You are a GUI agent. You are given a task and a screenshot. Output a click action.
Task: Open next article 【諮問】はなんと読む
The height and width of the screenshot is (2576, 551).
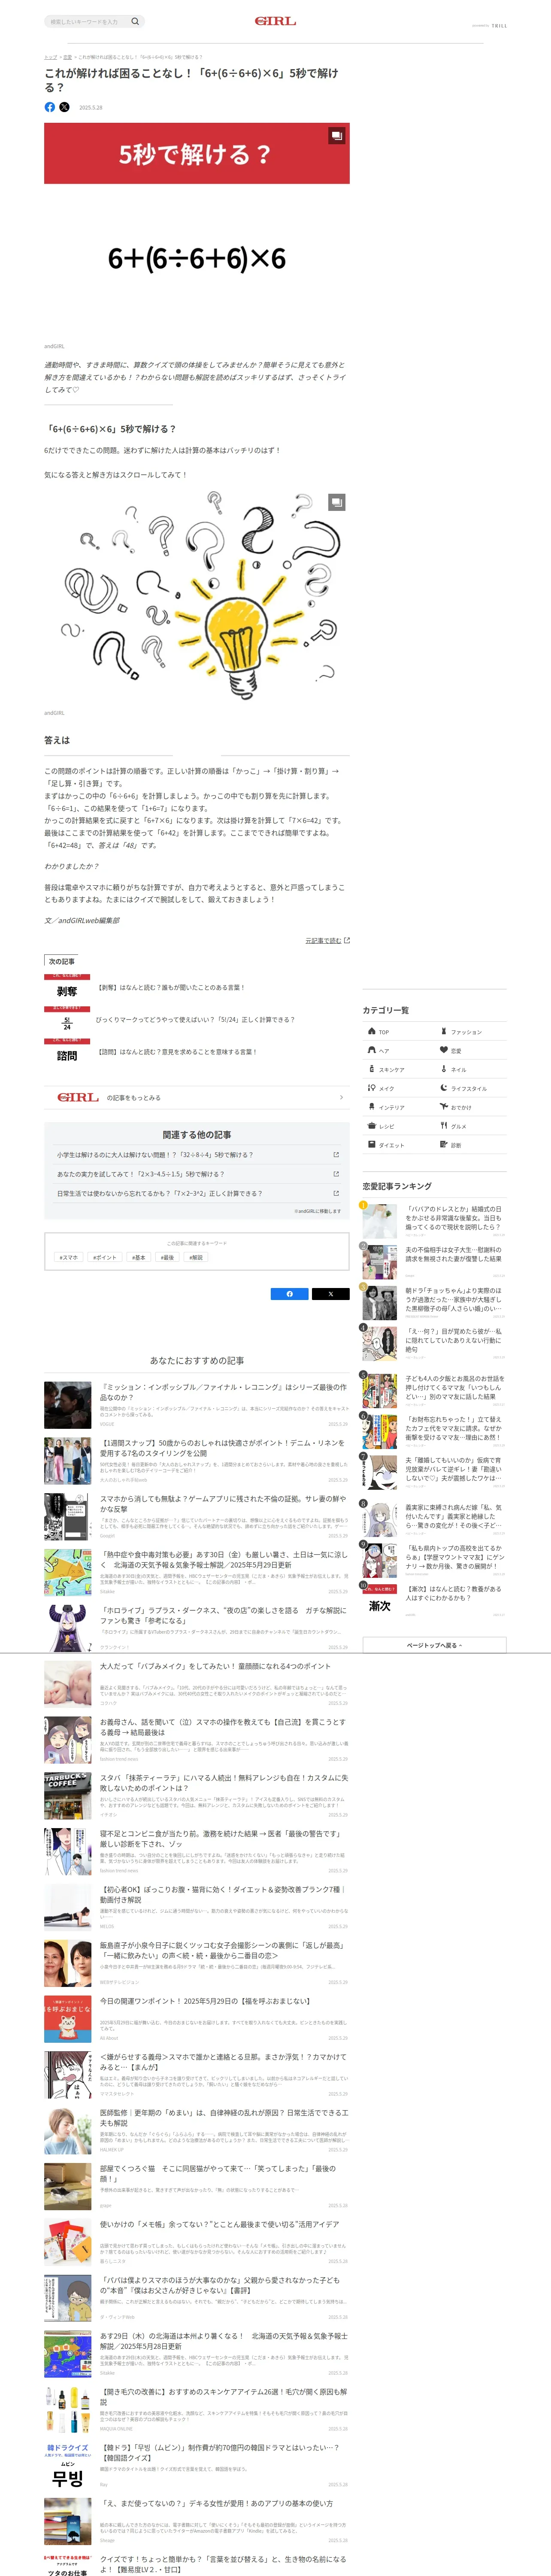[x=177, y=1051]
